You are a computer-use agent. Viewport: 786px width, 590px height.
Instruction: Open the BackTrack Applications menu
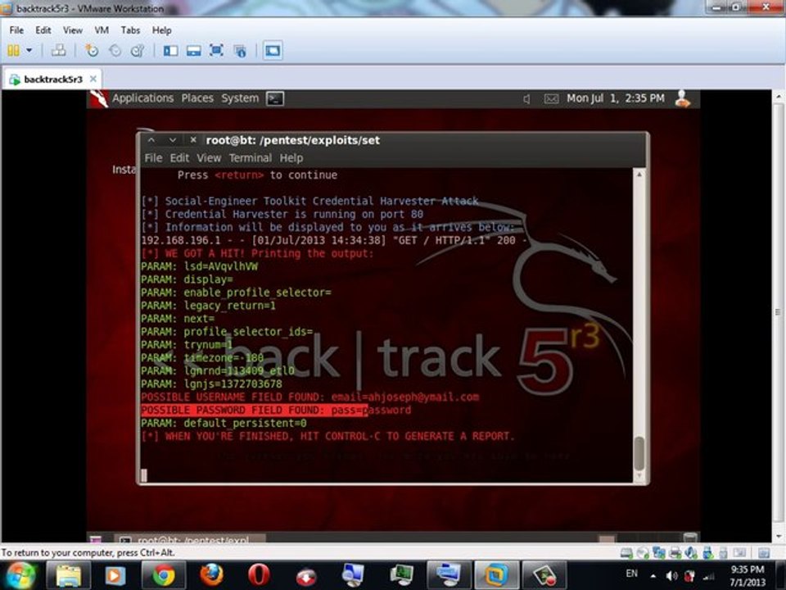click(142, 98)
